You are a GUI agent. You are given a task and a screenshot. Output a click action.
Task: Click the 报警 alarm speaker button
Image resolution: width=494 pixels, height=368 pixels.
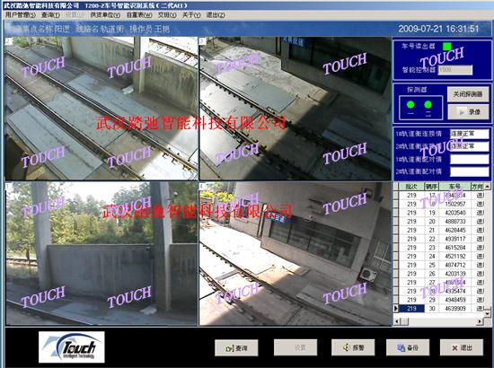tap(353, 347)
